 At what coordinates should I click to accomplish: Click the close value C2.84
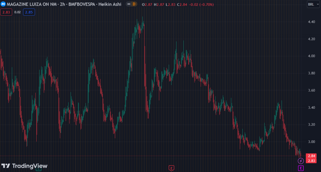[x=182, y=4]
